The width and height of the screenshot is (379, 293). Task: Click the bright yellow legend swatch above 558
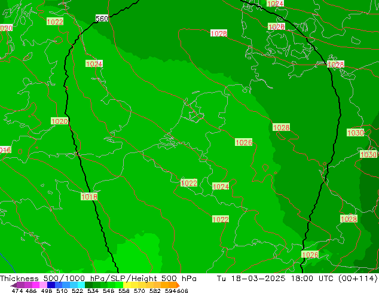[x=127, y=285]
